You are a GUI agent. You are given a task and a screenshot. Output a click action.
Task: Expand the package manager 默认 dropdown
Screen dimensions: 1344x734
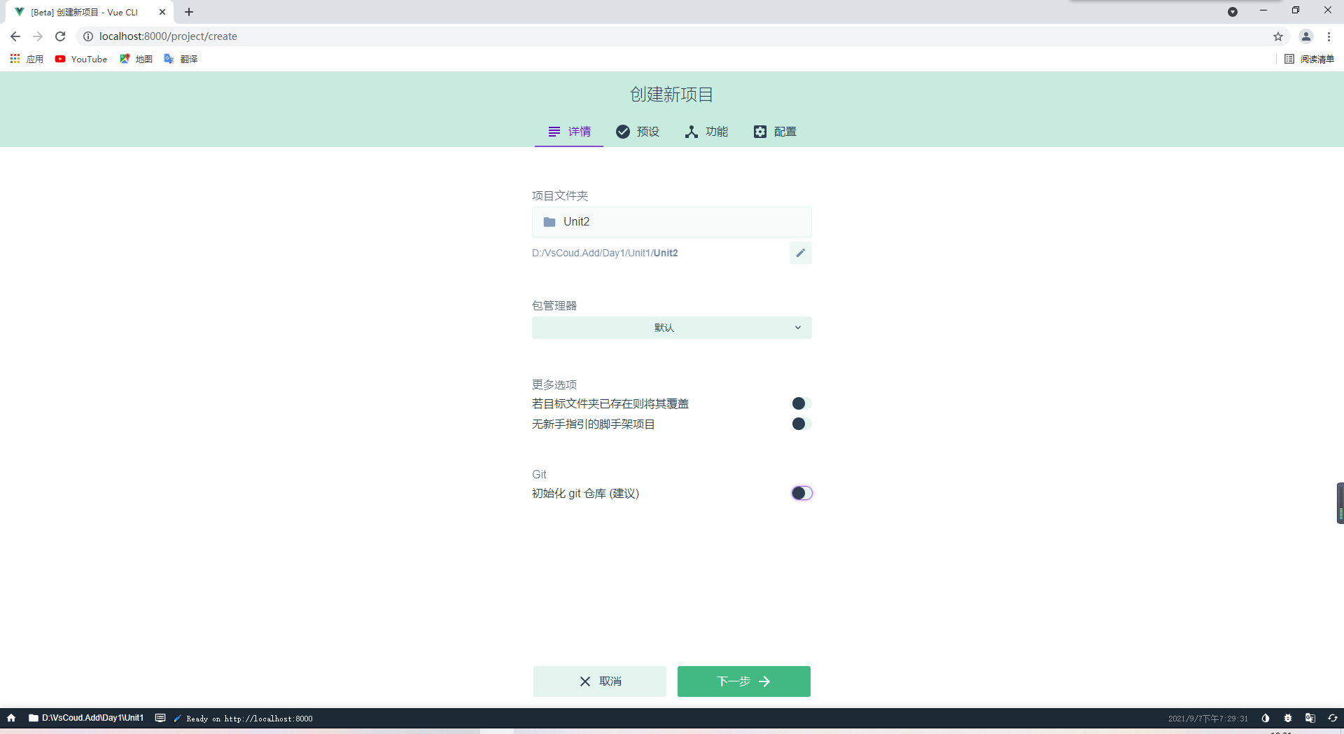pos(672,328)
